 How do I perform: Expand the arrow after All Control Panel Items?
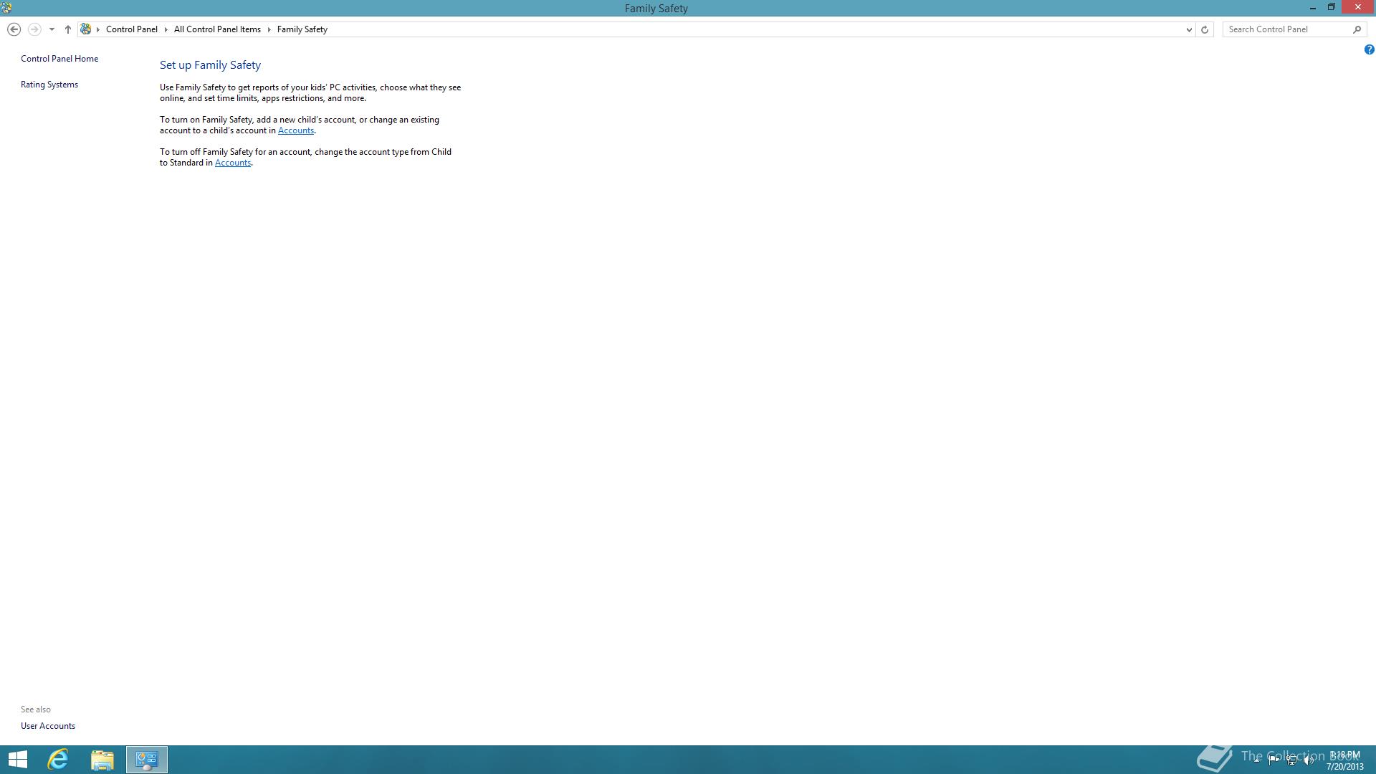pyautogui.click(x=269, y=29)
